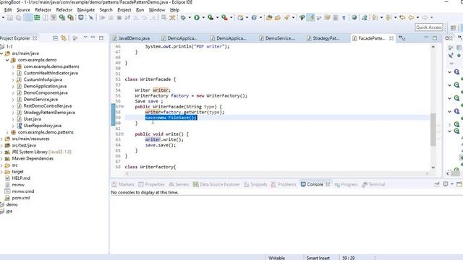Toggle Show Whitespace Characters pilcrow icon
The height and width of the screenshot is (260, 463).
tap(344, 18)
